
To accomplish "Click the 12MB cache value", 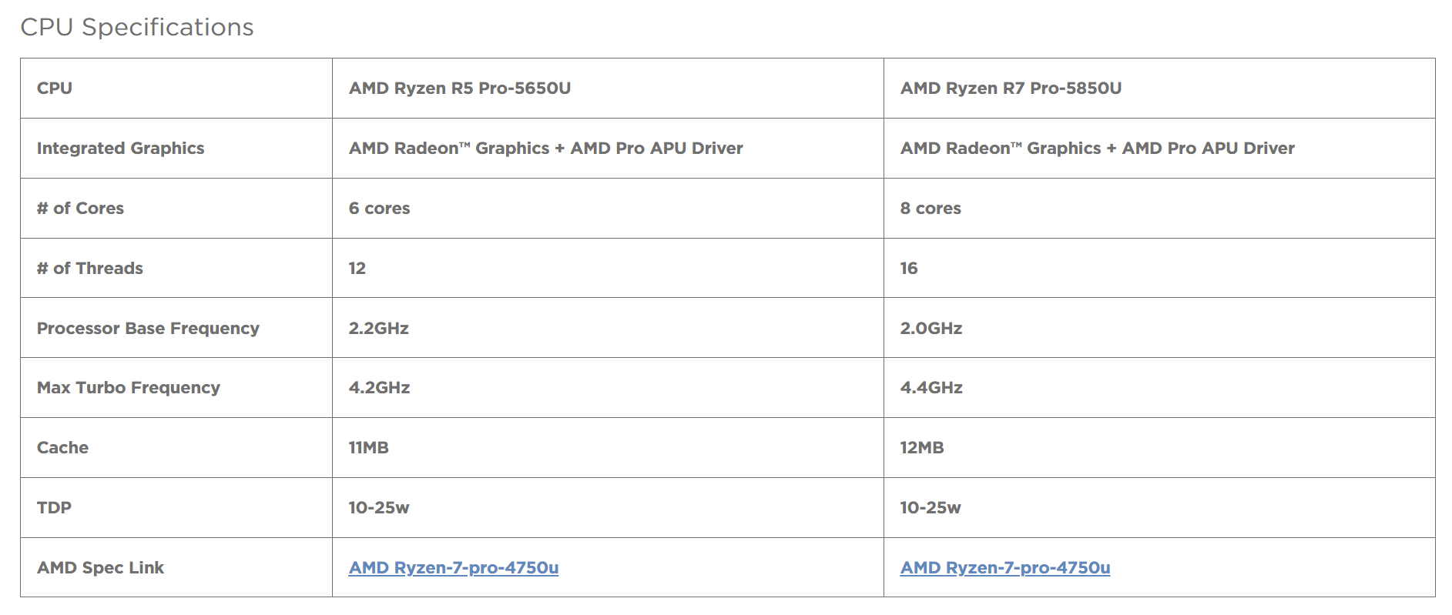I will (x=921, y=448).
